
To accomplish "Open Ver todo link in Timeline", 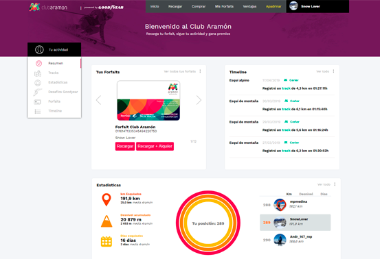I will click(322, 71).
